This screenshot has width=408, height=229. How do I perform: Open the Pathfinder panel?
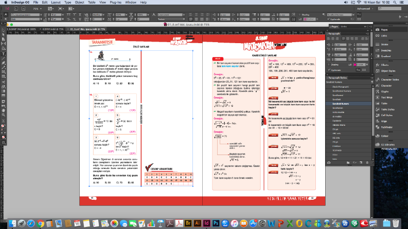pyautogui.click(x=386, y=127)
